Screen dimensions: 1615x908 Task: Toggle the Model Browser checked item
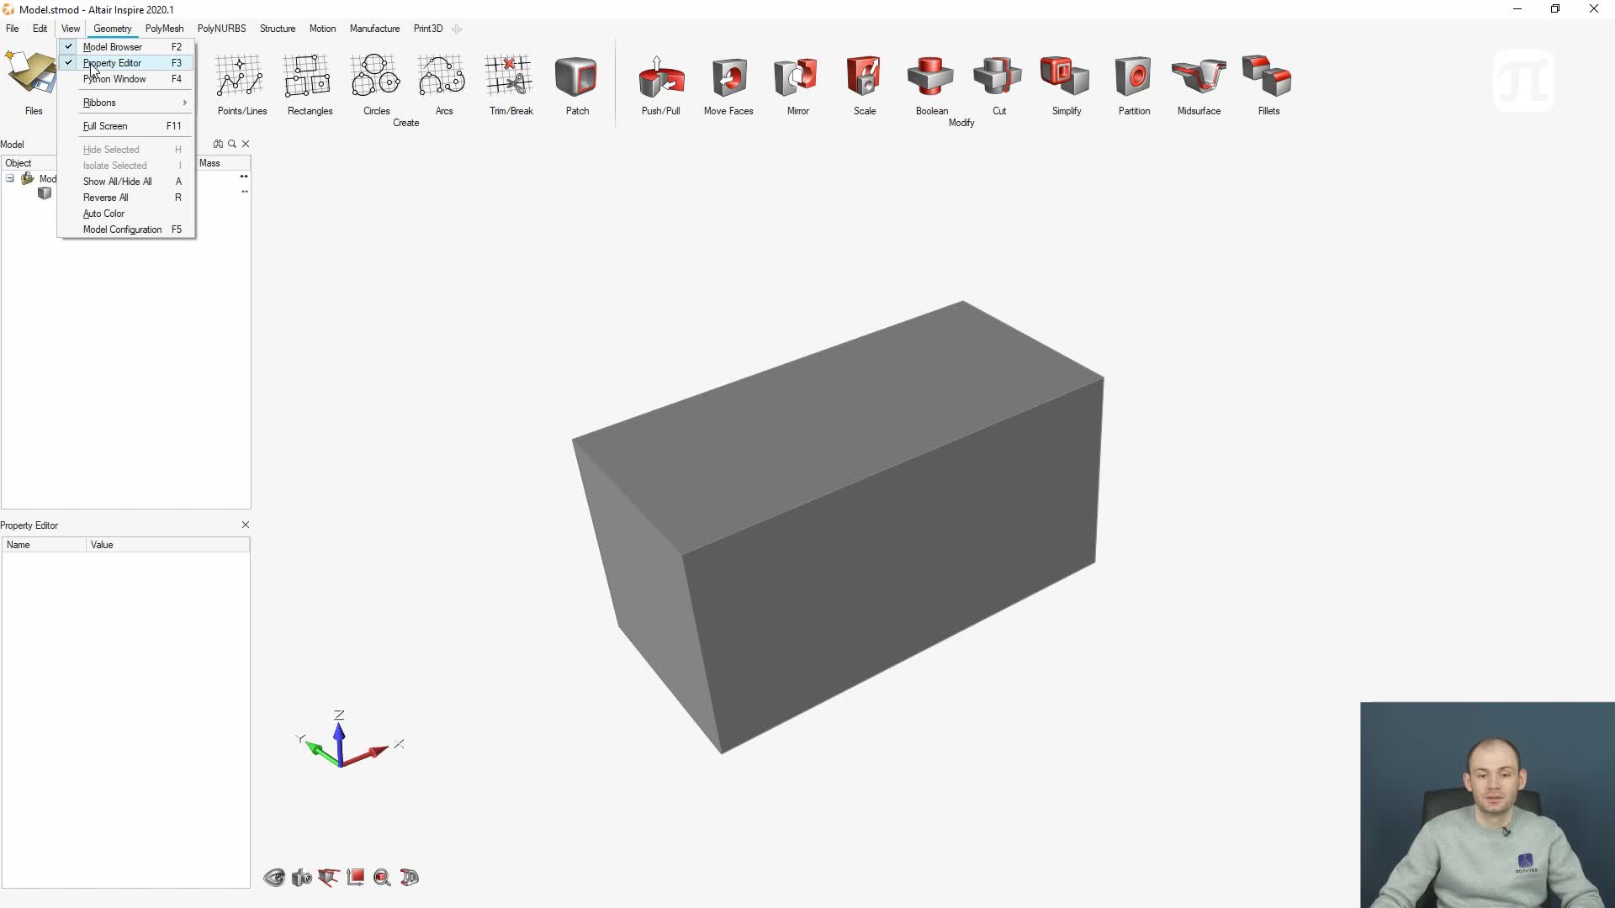click(x=126, y=47)
